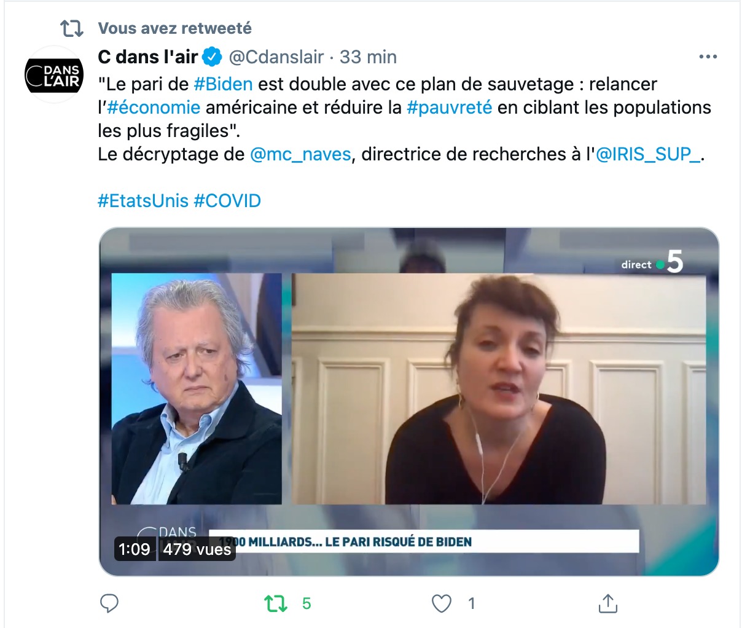
Task: Visit the @mc_naves profile mention
Action: 301,154
